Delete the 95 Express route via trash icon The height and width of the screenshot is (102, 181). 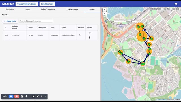(89, 37)
